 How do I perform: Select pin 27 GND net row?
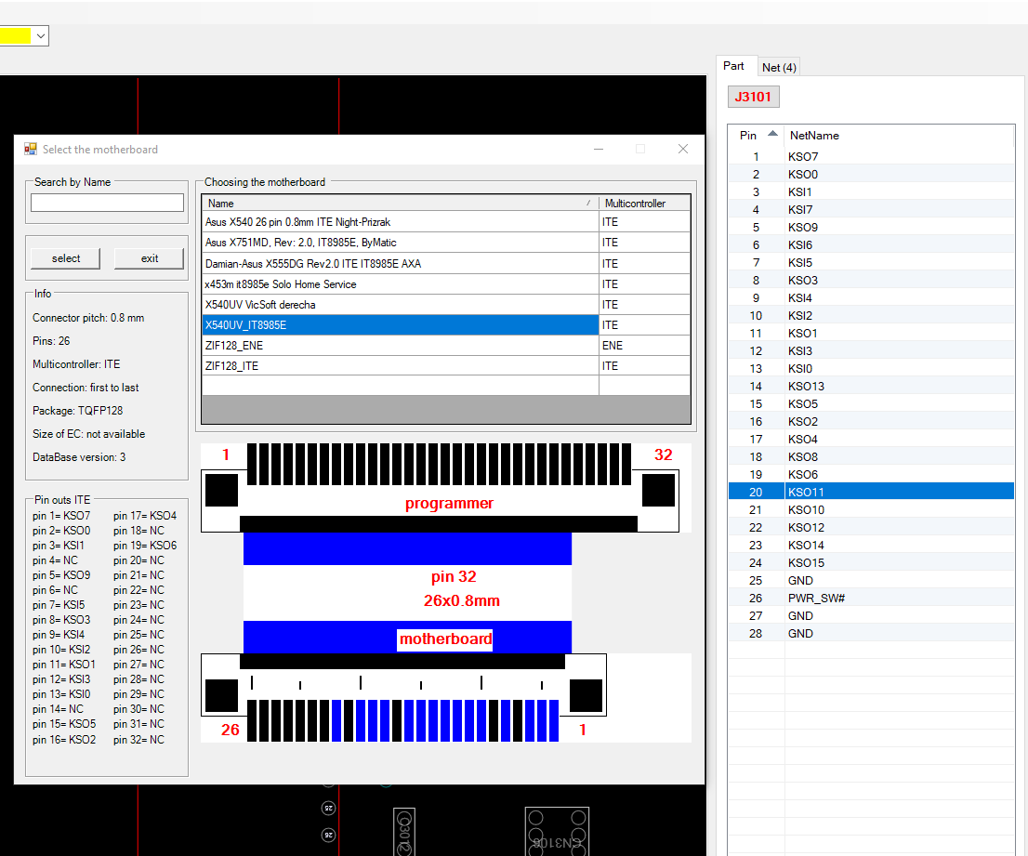[871, 616]
